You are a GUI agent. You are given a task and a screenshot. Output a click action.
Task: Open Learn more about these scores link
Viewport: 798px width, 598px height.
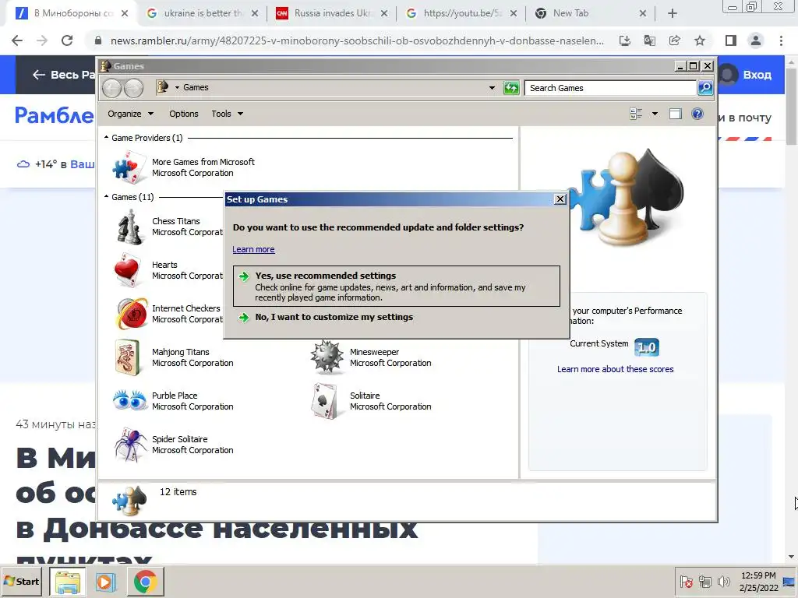pyautogui.click(x=616, y=369)
